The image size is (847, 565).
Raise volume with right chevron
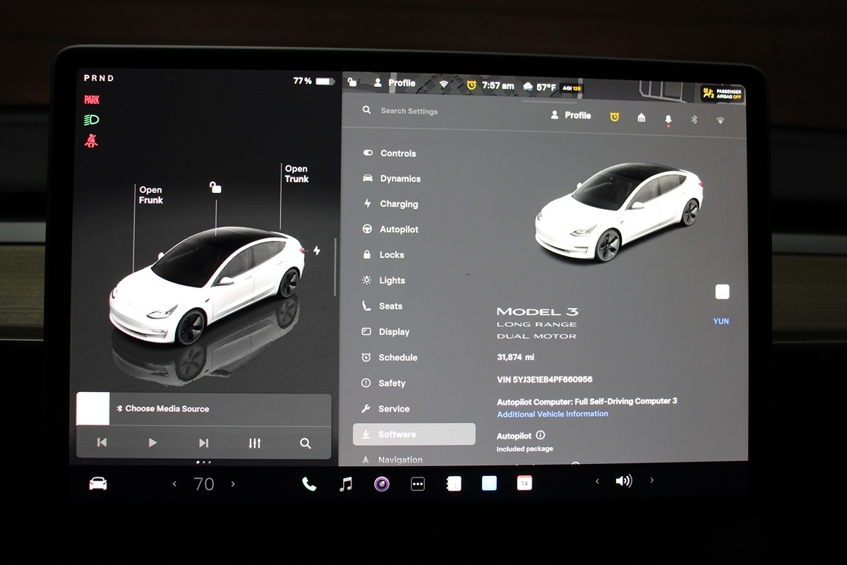(x=651, y=481)
